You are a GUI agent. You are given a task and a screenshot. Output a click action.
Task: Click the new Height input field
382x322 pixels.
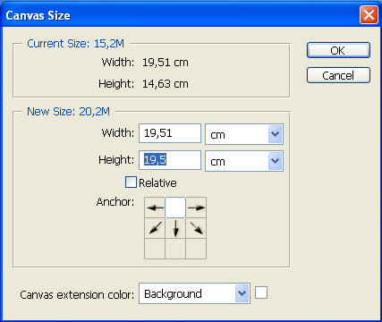point(170,160)
